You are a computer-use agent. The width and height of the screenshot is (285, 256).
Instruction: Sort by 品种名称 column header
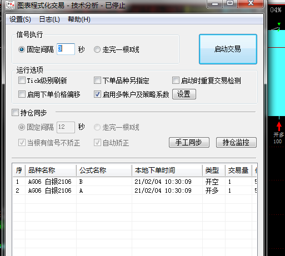pyautogui.click(x=51, y=170)
